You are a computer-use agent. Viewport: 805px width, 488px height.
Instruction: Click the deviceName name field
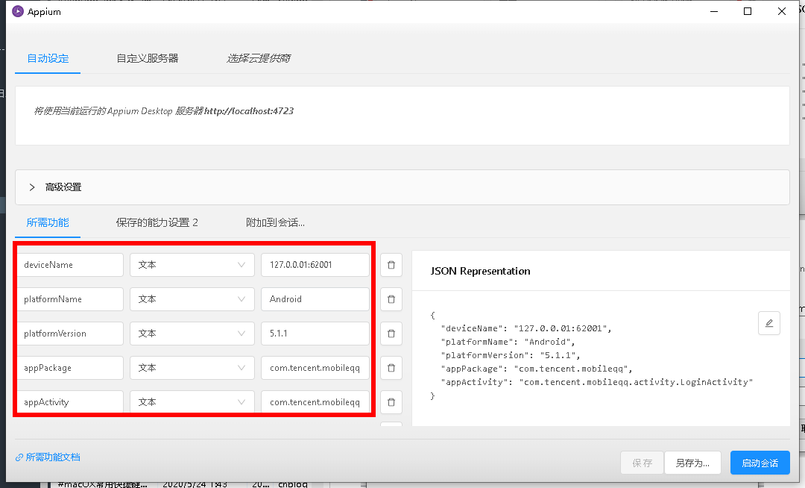70,265
